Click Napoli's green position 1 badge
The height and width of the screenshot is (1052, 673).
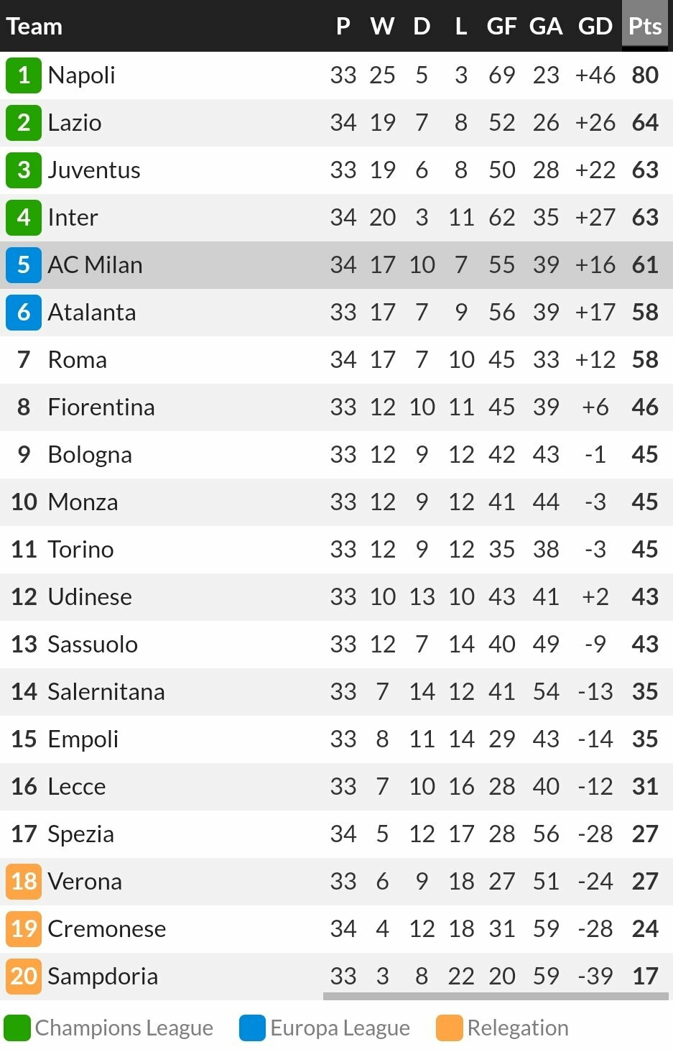24,75
